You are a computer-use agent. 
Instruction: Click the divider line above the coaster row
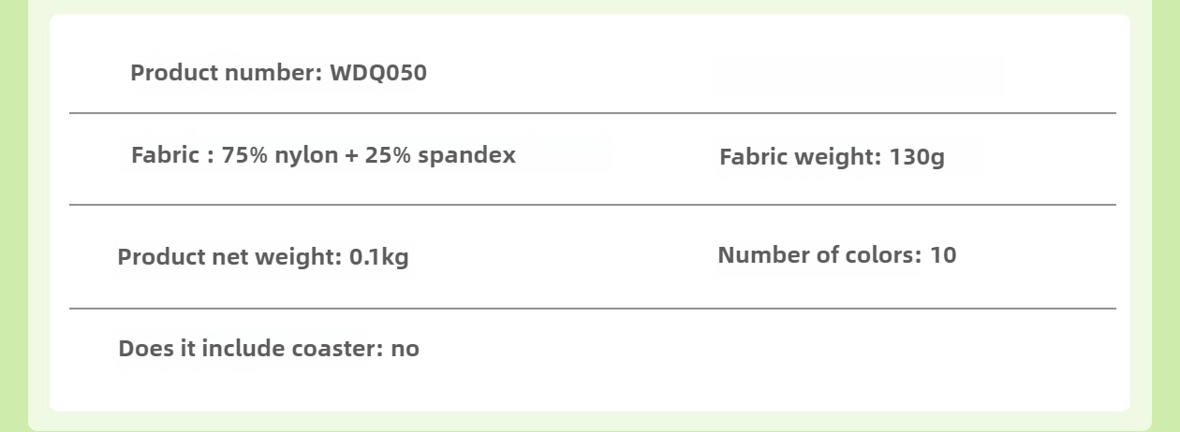click(592, 308)
